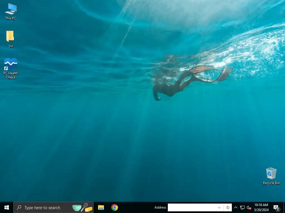
Task: Click the Type here to search box
Action: coord(53,207)
